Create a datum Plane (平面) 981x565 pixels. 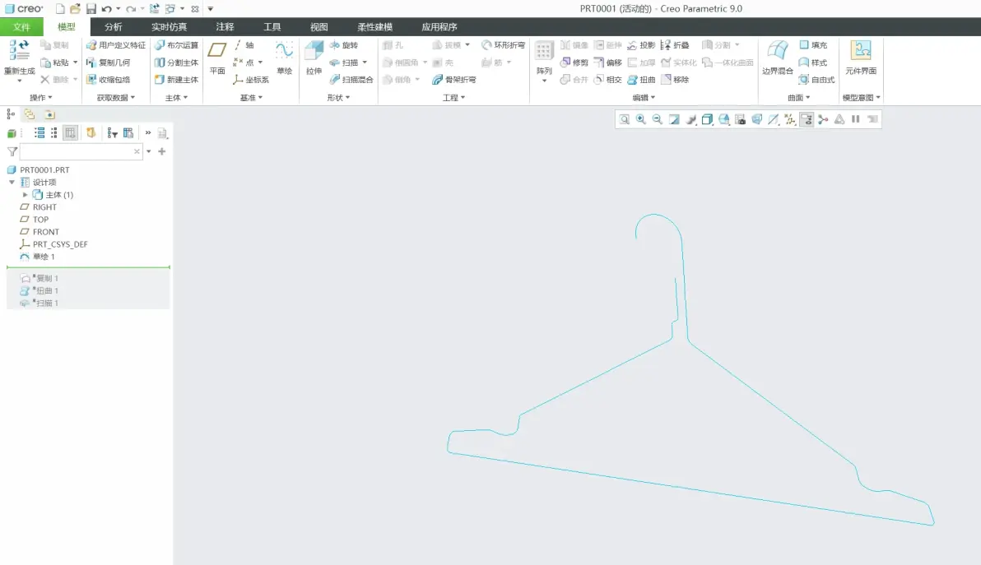[217, 58]
